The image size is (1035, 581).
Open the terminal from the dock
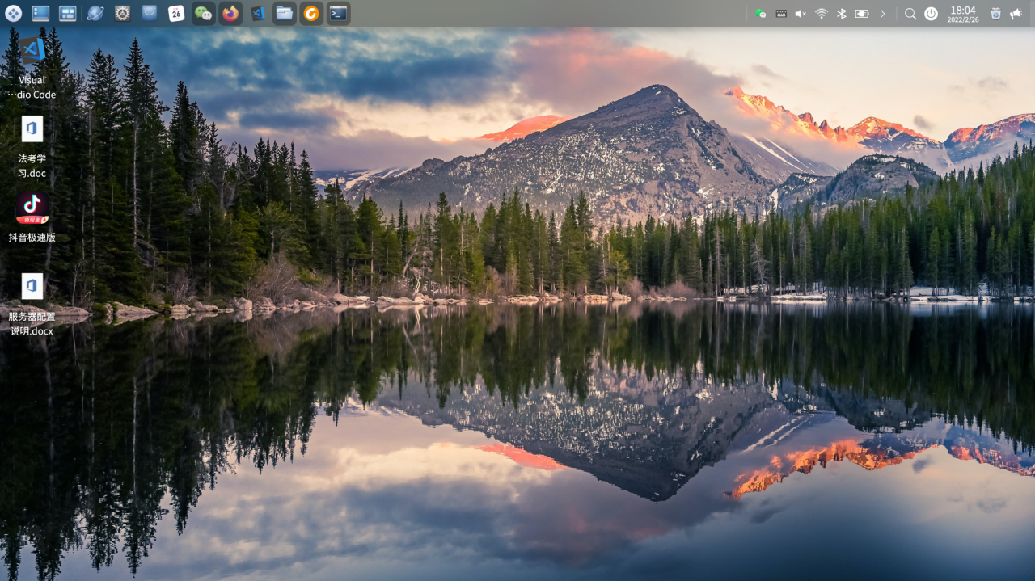coord(338,13)
